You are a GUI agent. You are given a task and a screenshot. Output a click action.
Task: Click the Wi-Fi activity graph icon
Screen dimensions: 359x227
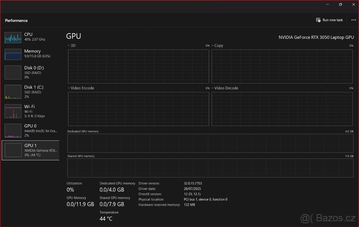point(13,111)
